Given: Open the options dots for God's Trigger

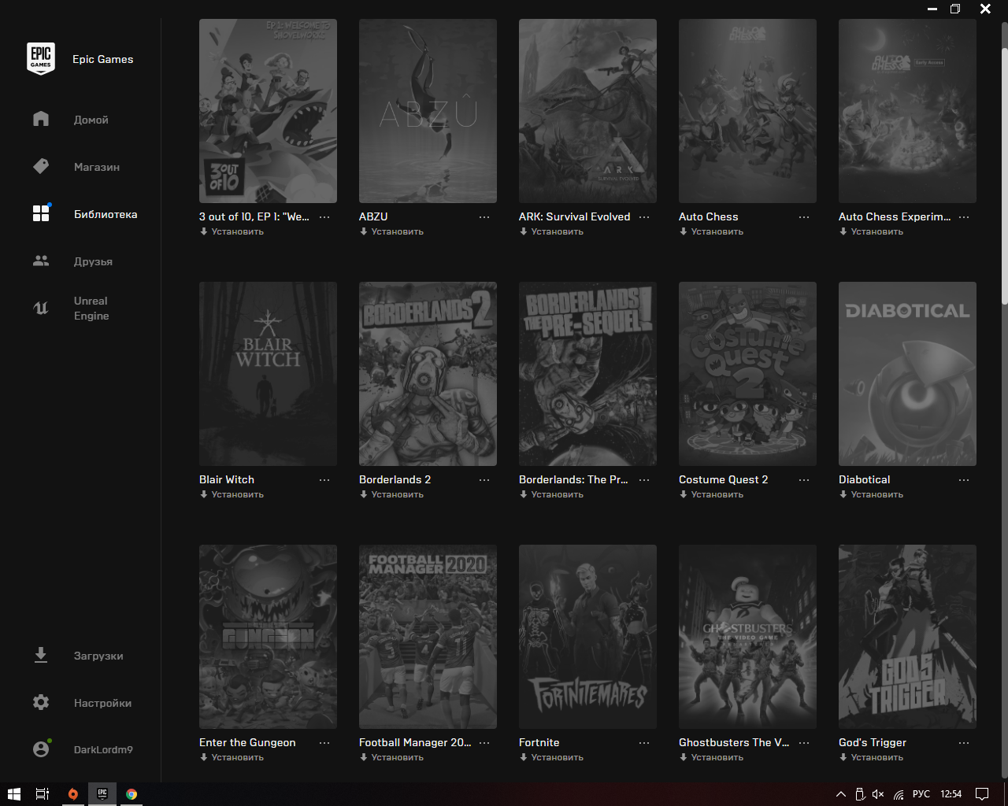Looking at the screenshot, I should [964, 743].
